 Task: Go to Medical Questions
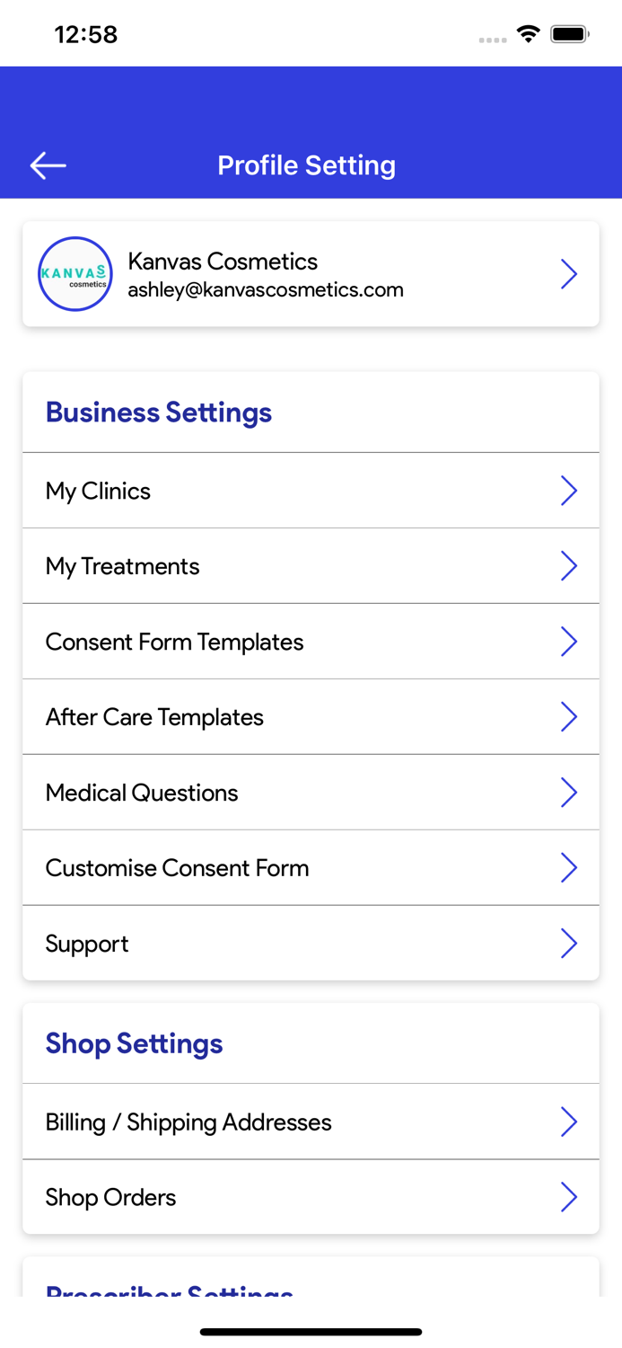pyautogui.click(x=142, y=793)
